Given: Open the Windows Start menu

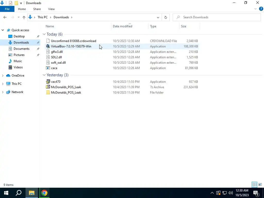Looking at the screenshot, I should [6, 193].
